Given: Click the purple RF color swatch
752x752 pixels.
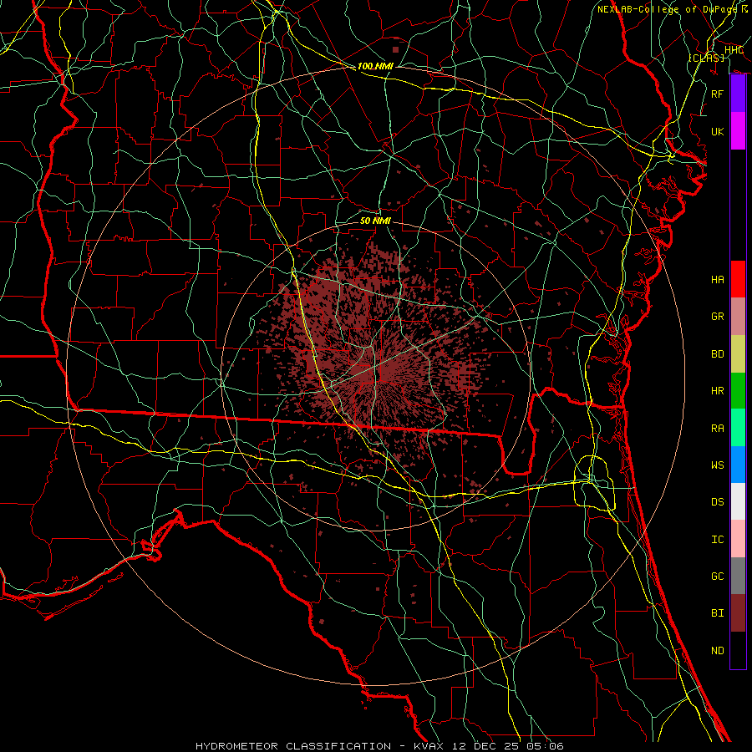Looking at the screenshot, I should [x=738, y=94].
